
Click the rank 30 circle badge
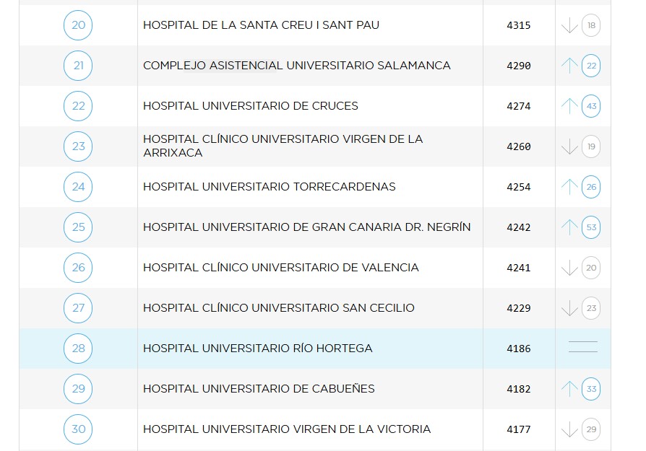tap(78, 429)
